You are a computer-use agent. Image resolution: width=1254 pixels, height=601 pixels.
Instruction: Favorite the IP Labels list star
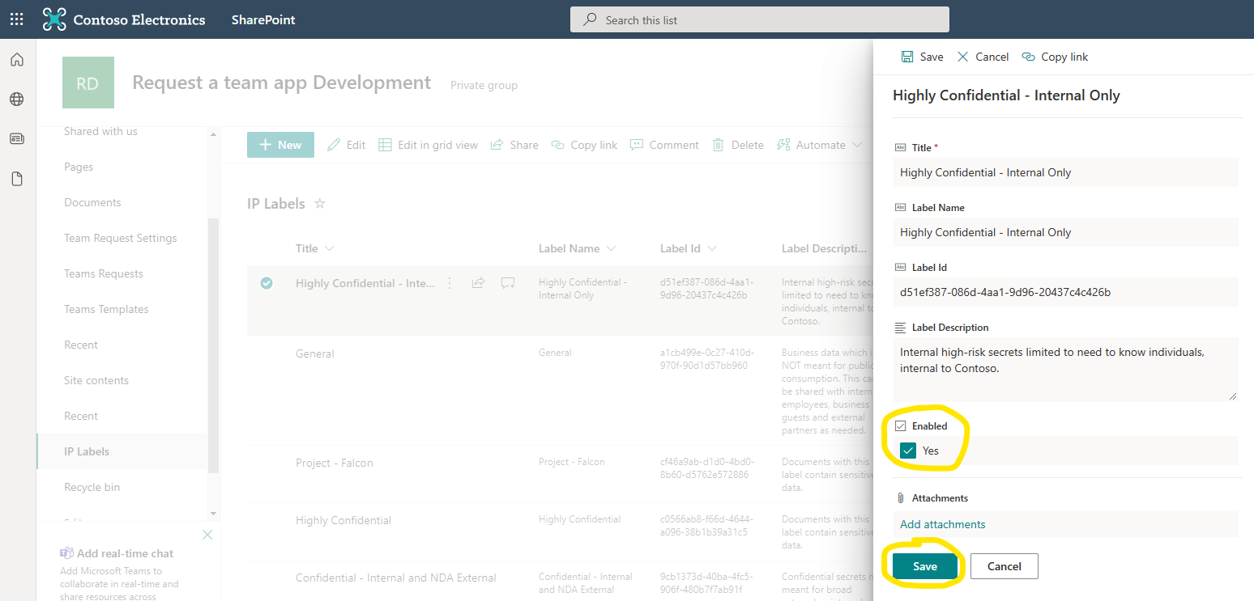click(319, 204)
